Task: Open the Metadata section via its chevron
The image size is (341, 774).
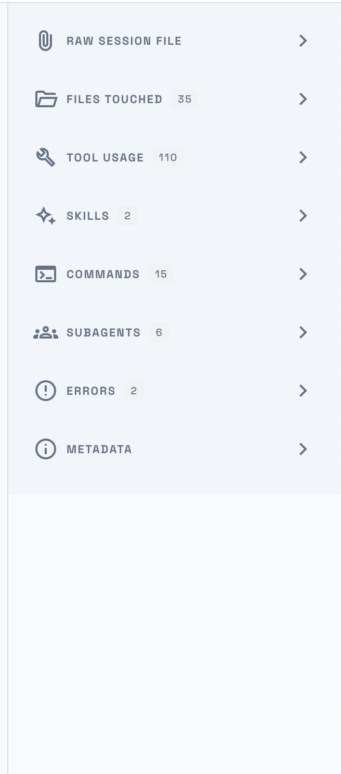Action: (x=303, y=449)
